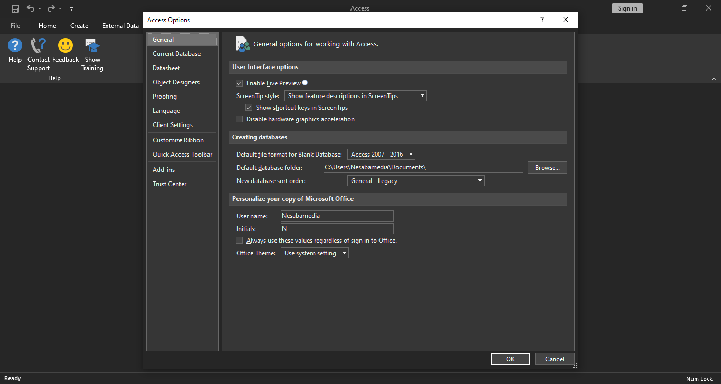Open the Office Theme dropdown
This screenshot has width=721, height=384.
coord(315,253)
